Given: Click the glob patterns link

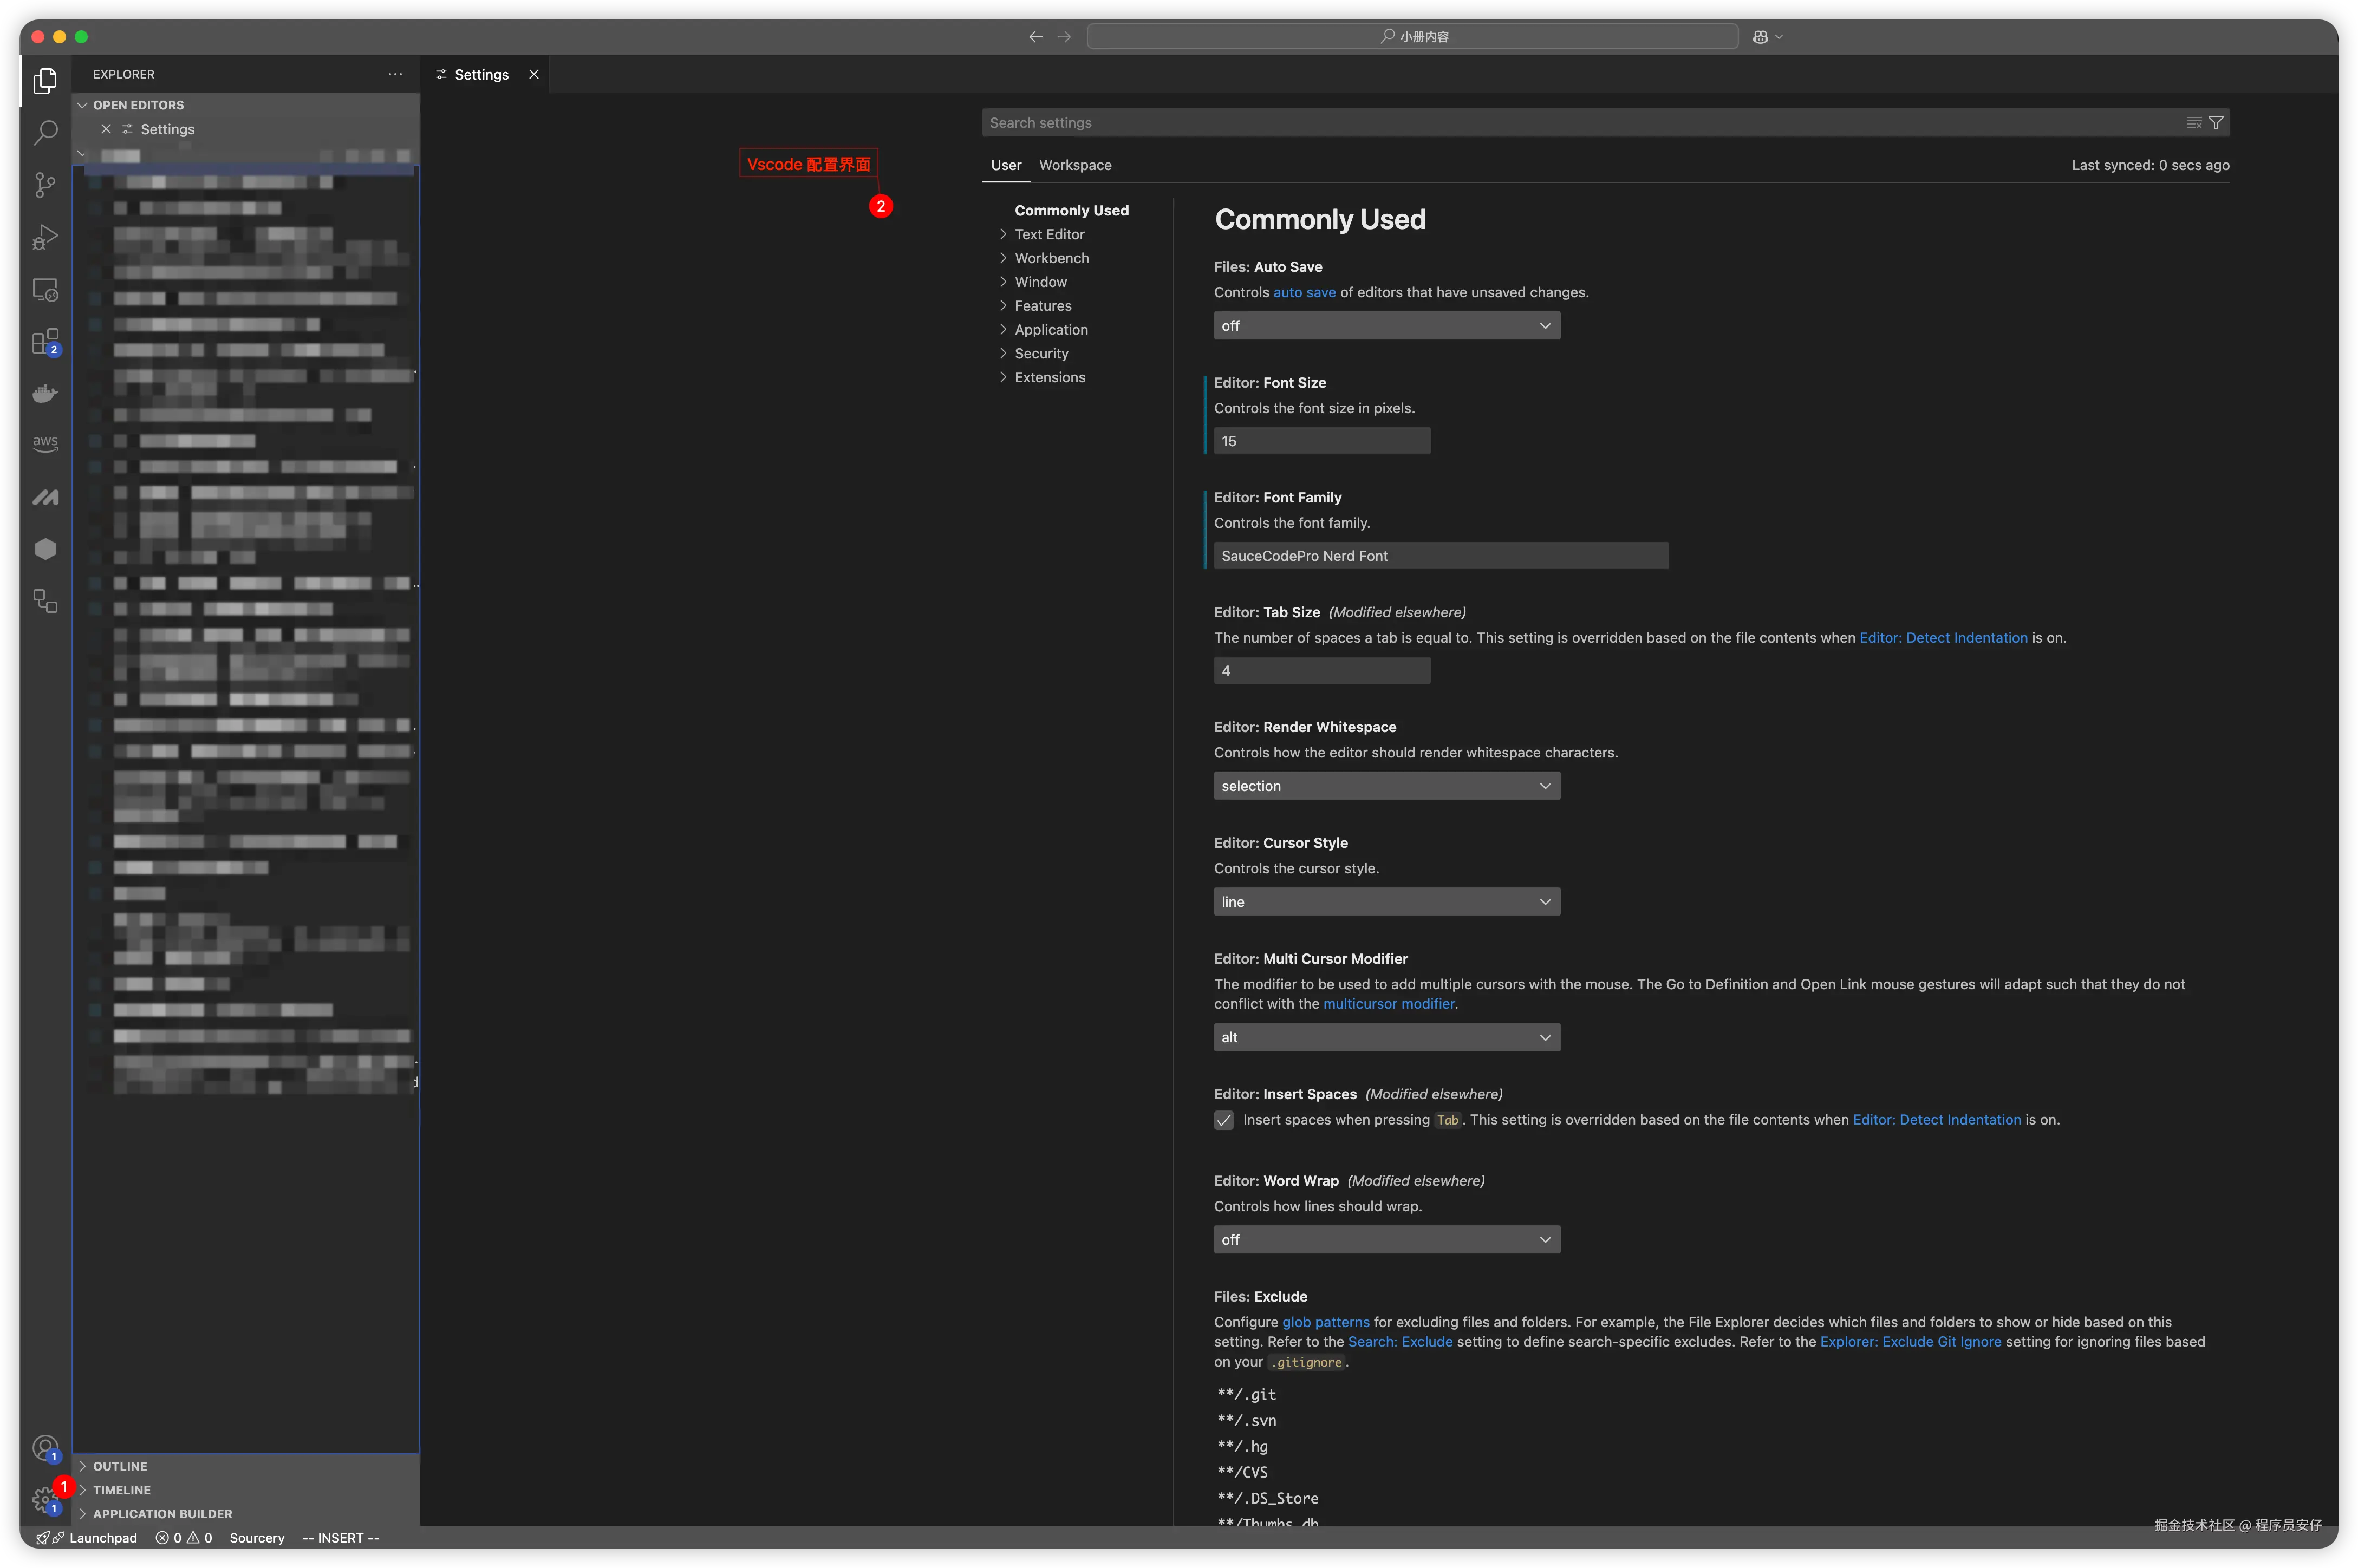Looking at the screenshot, I should click(x=1325, y=1322).
